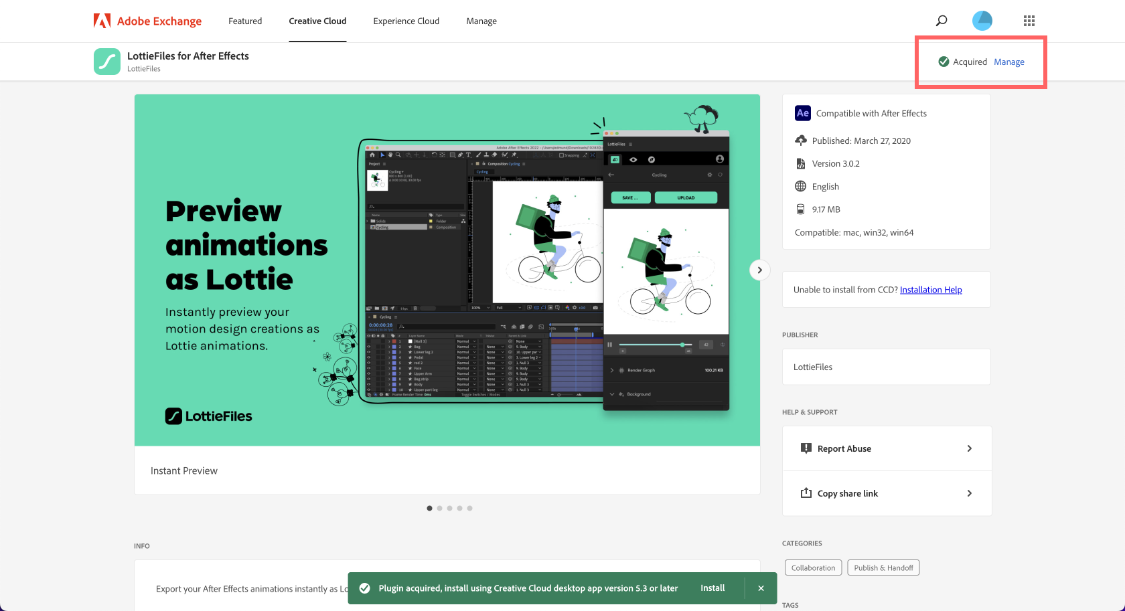
Task: Click the Manage link next to Acquired
Action: [1009, 62]
